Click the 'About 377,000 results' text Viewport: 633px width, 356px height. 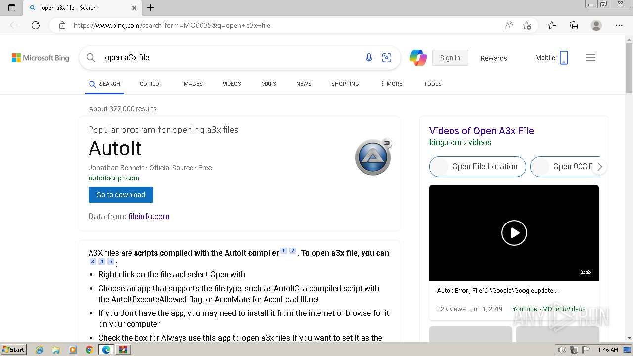pyautogui.click(x=123, y=109)
